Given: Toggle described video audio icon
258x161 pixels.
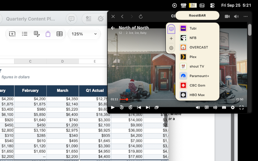Looking at the screenshot, I should 215,107.
